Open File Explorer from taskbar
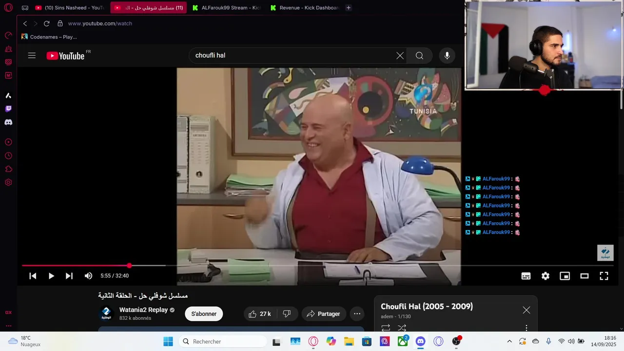This screenshot has height=351, width=624. point(349,341)
